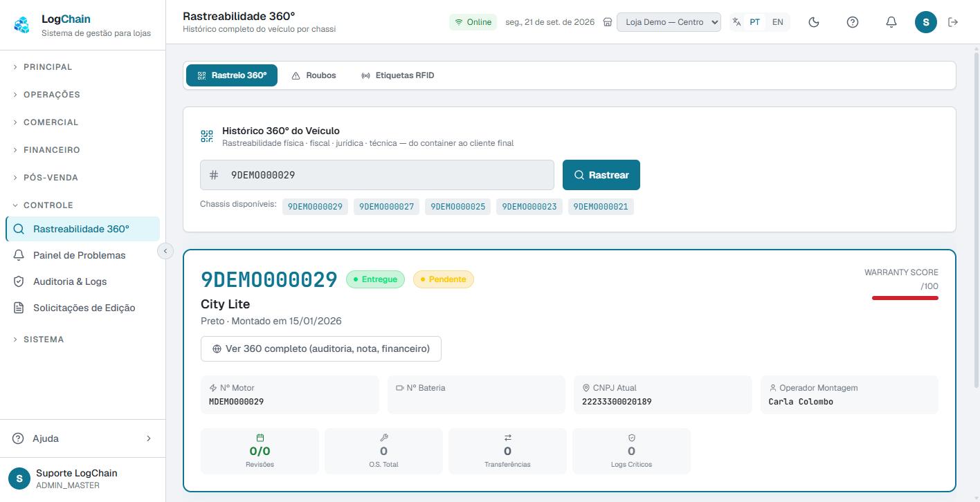Open the Loja Demo — Centro store dropdown
Screen dimensions: 980x502
click(x=669, y=22)
